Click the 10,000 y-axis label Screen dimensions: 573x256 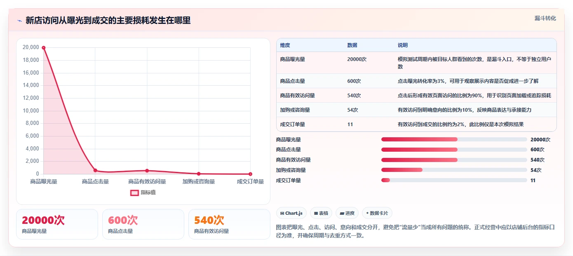(31, 111)
